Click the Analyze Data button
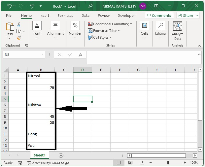Viewport: 205px width, 167px height. coord(177,31)
